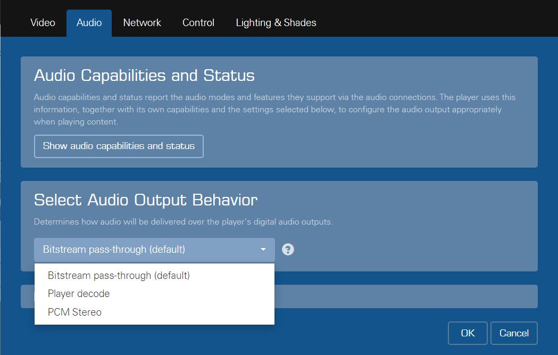Viewport: 558px width, 355px height.
Task: Switch to the Network tab
Action: pos(142,23)
